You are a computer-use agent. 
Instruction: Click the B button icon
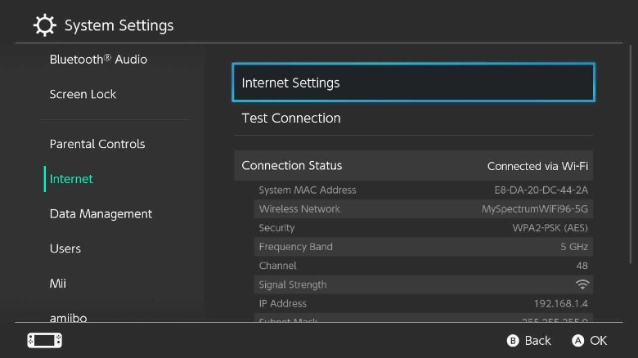point(513,341)
